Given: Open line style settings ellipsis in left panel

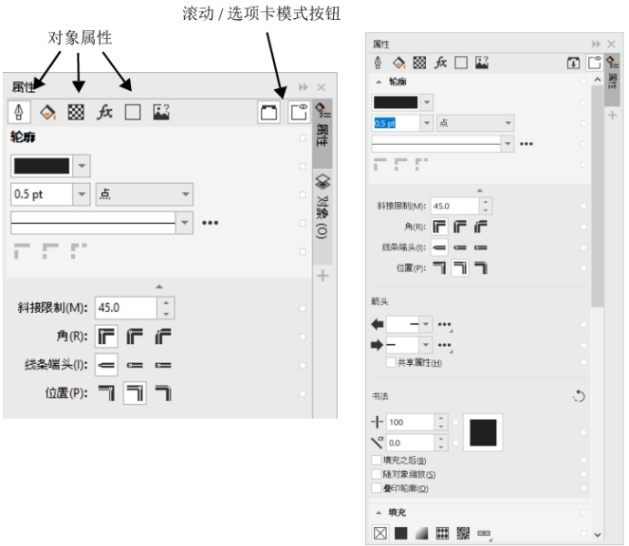Looking at the screenshot, I should (x=210, y=222).
